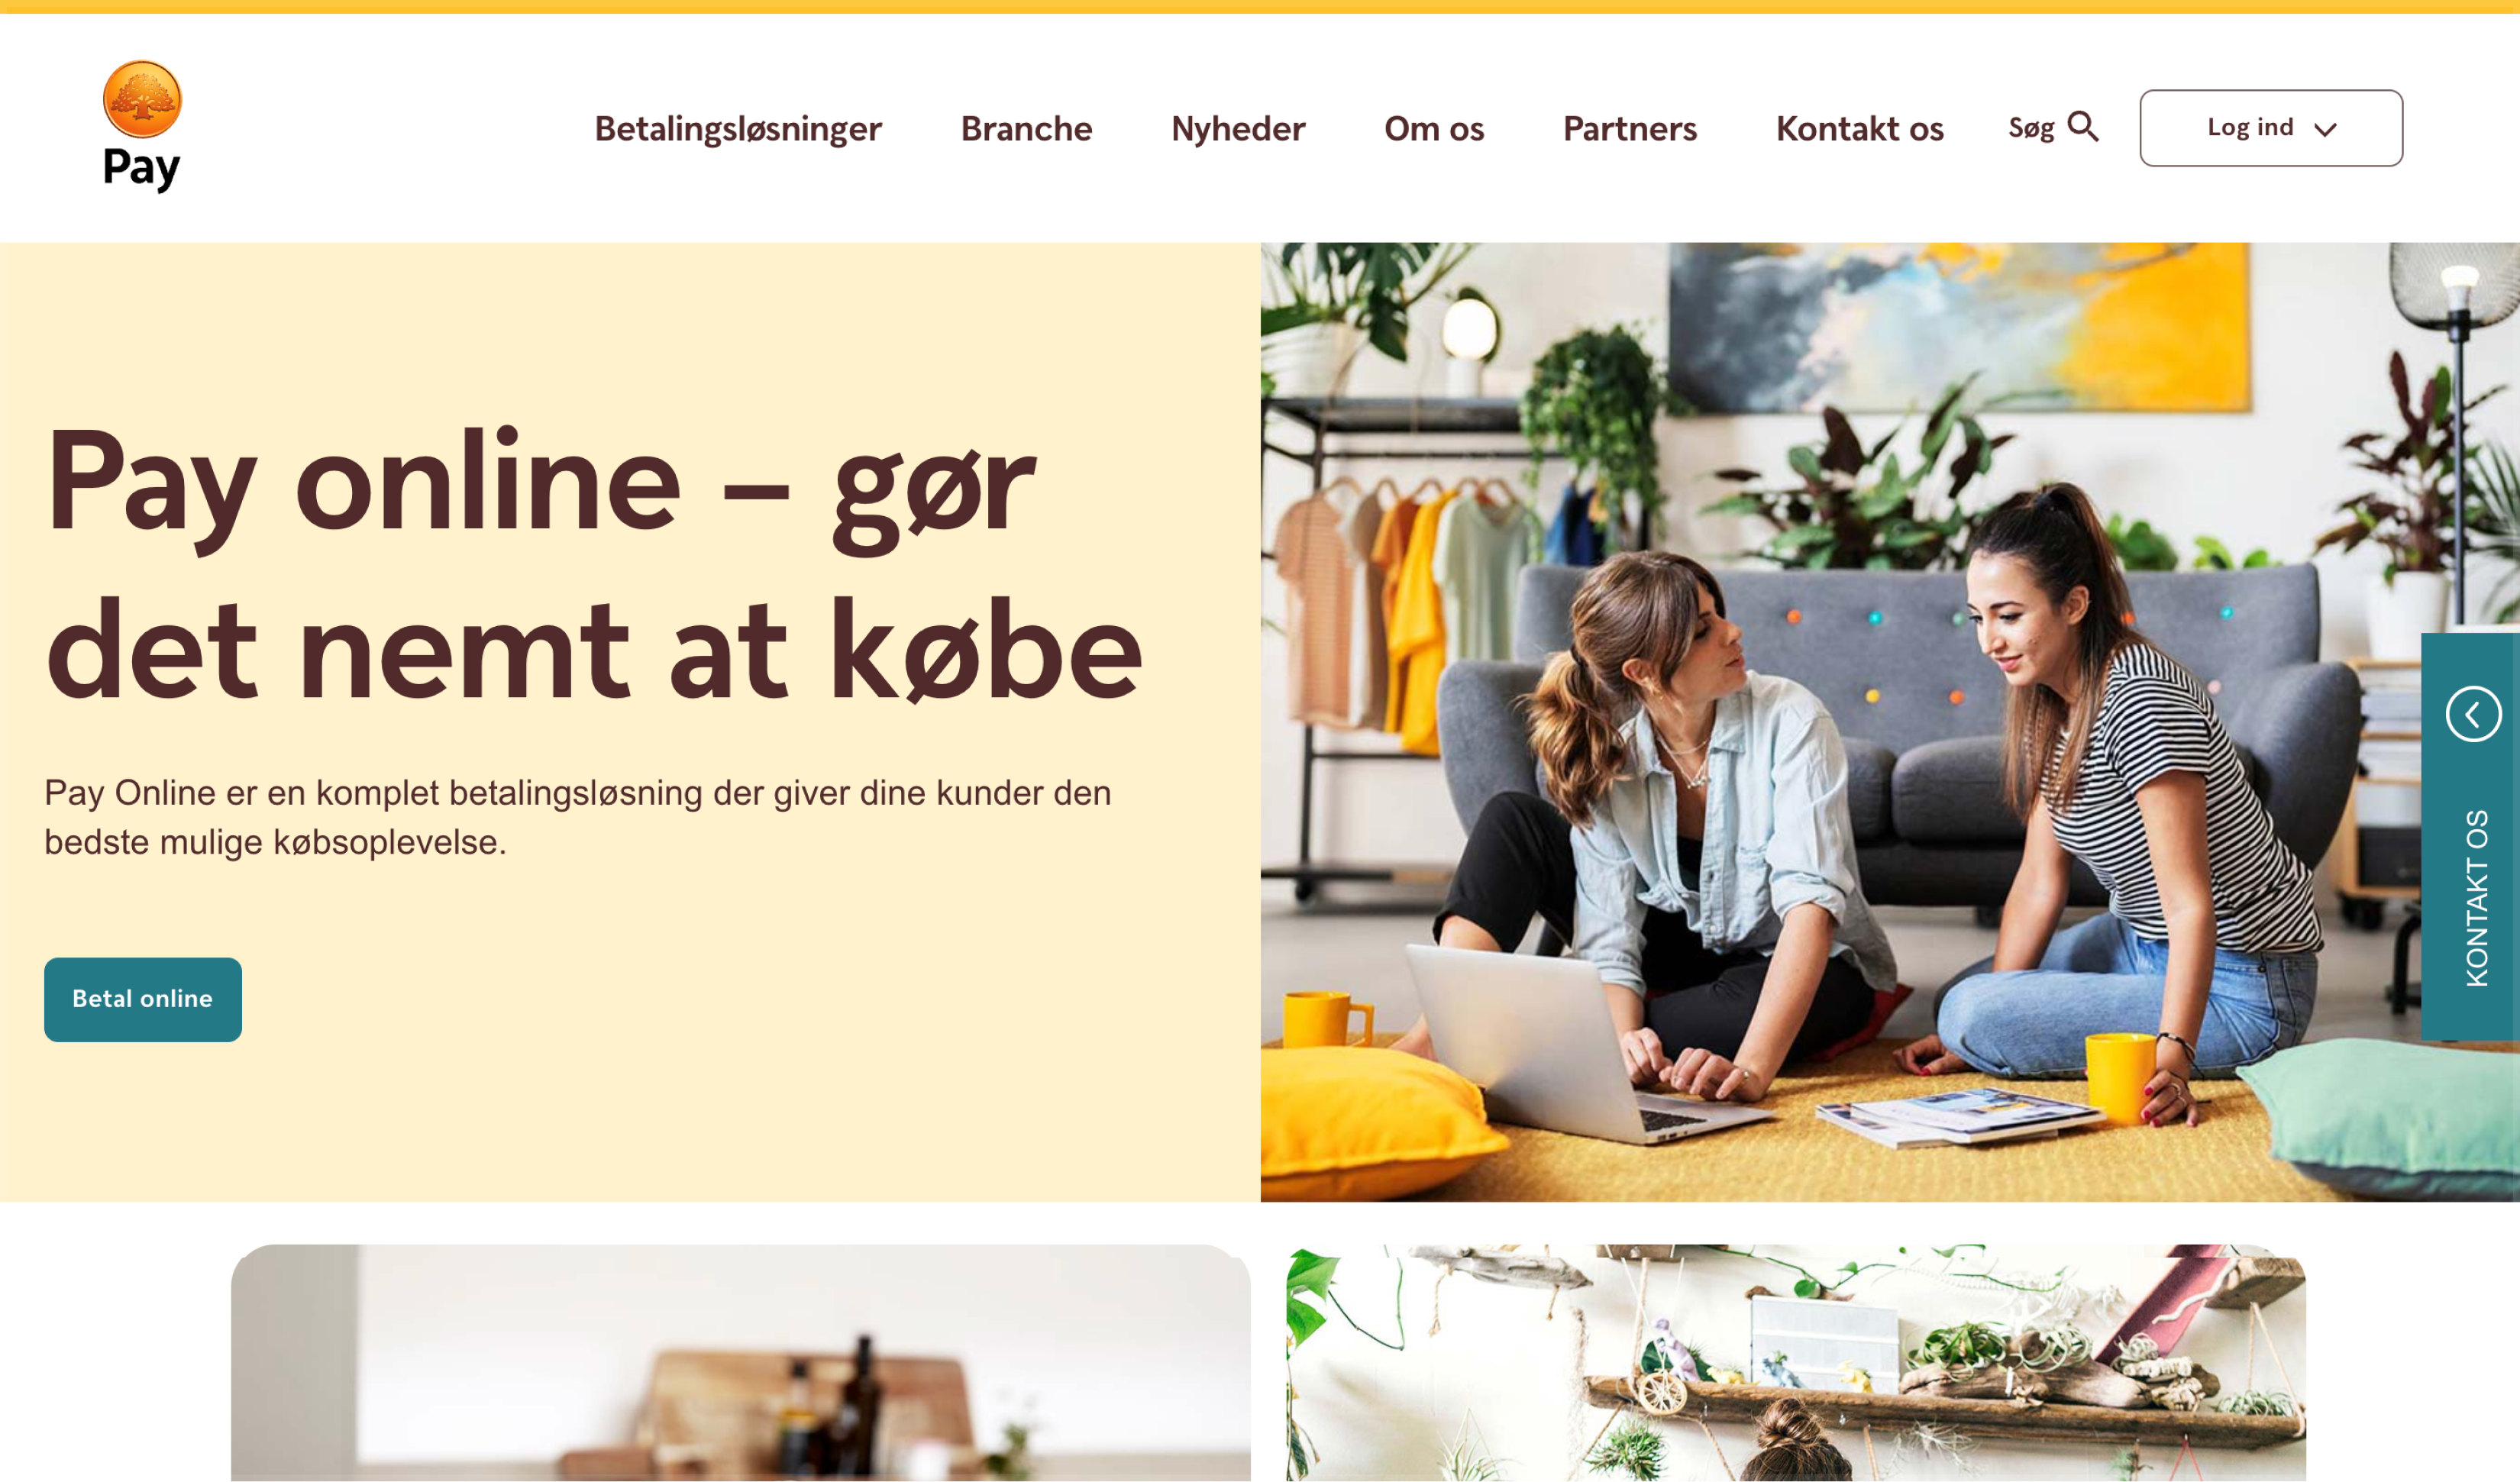Screen dimensions: 2520x1482
Task: Expand the Log ind chevron
Action: click(2325, 129)
